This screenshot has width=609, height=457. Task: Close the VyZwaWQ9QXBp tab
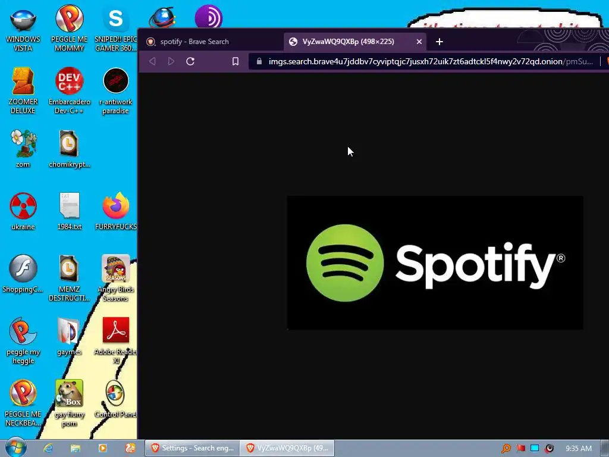click(x=419, y=42)
